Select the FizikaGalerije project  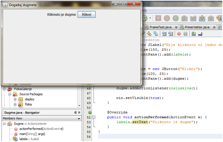pyautogui.click(x=23, y=89)
